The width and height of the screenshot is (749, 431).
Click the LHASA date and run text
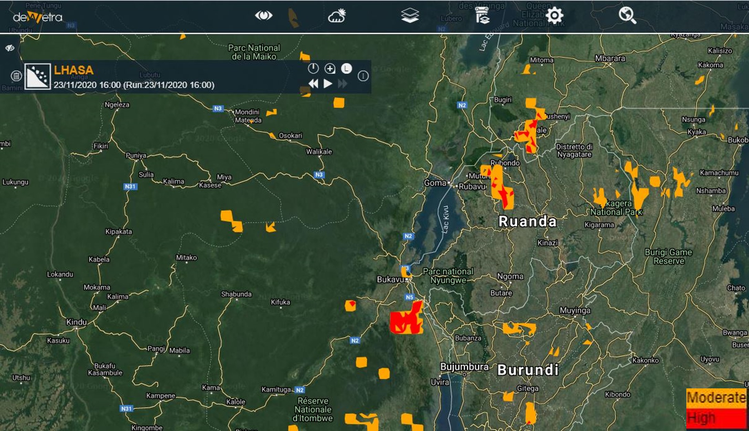pyautogui.click(x=134, y=85)
